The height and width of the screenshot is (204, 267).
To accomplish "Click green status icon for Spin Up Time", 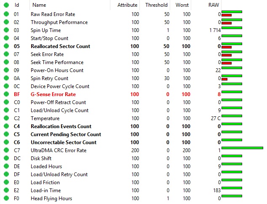I will pyautogui.click(x=6, y=30).
